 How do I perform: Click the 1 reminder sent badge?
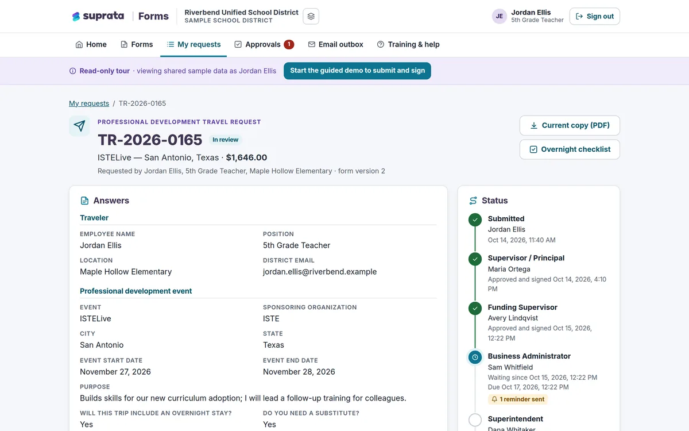(x=518, y=399)
